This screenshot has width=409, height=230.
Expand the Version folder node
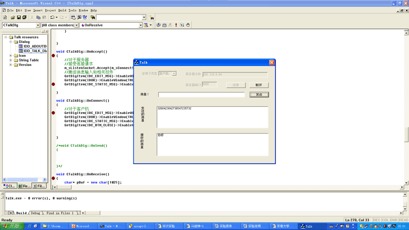coord(11,65)
